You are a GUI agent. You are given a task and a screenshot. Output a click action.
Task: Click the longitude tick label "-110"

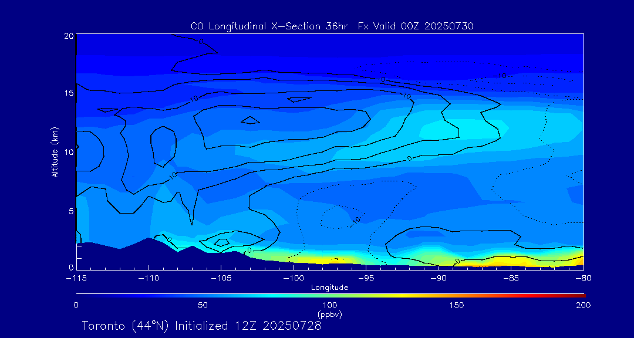[x=149, y=279]
